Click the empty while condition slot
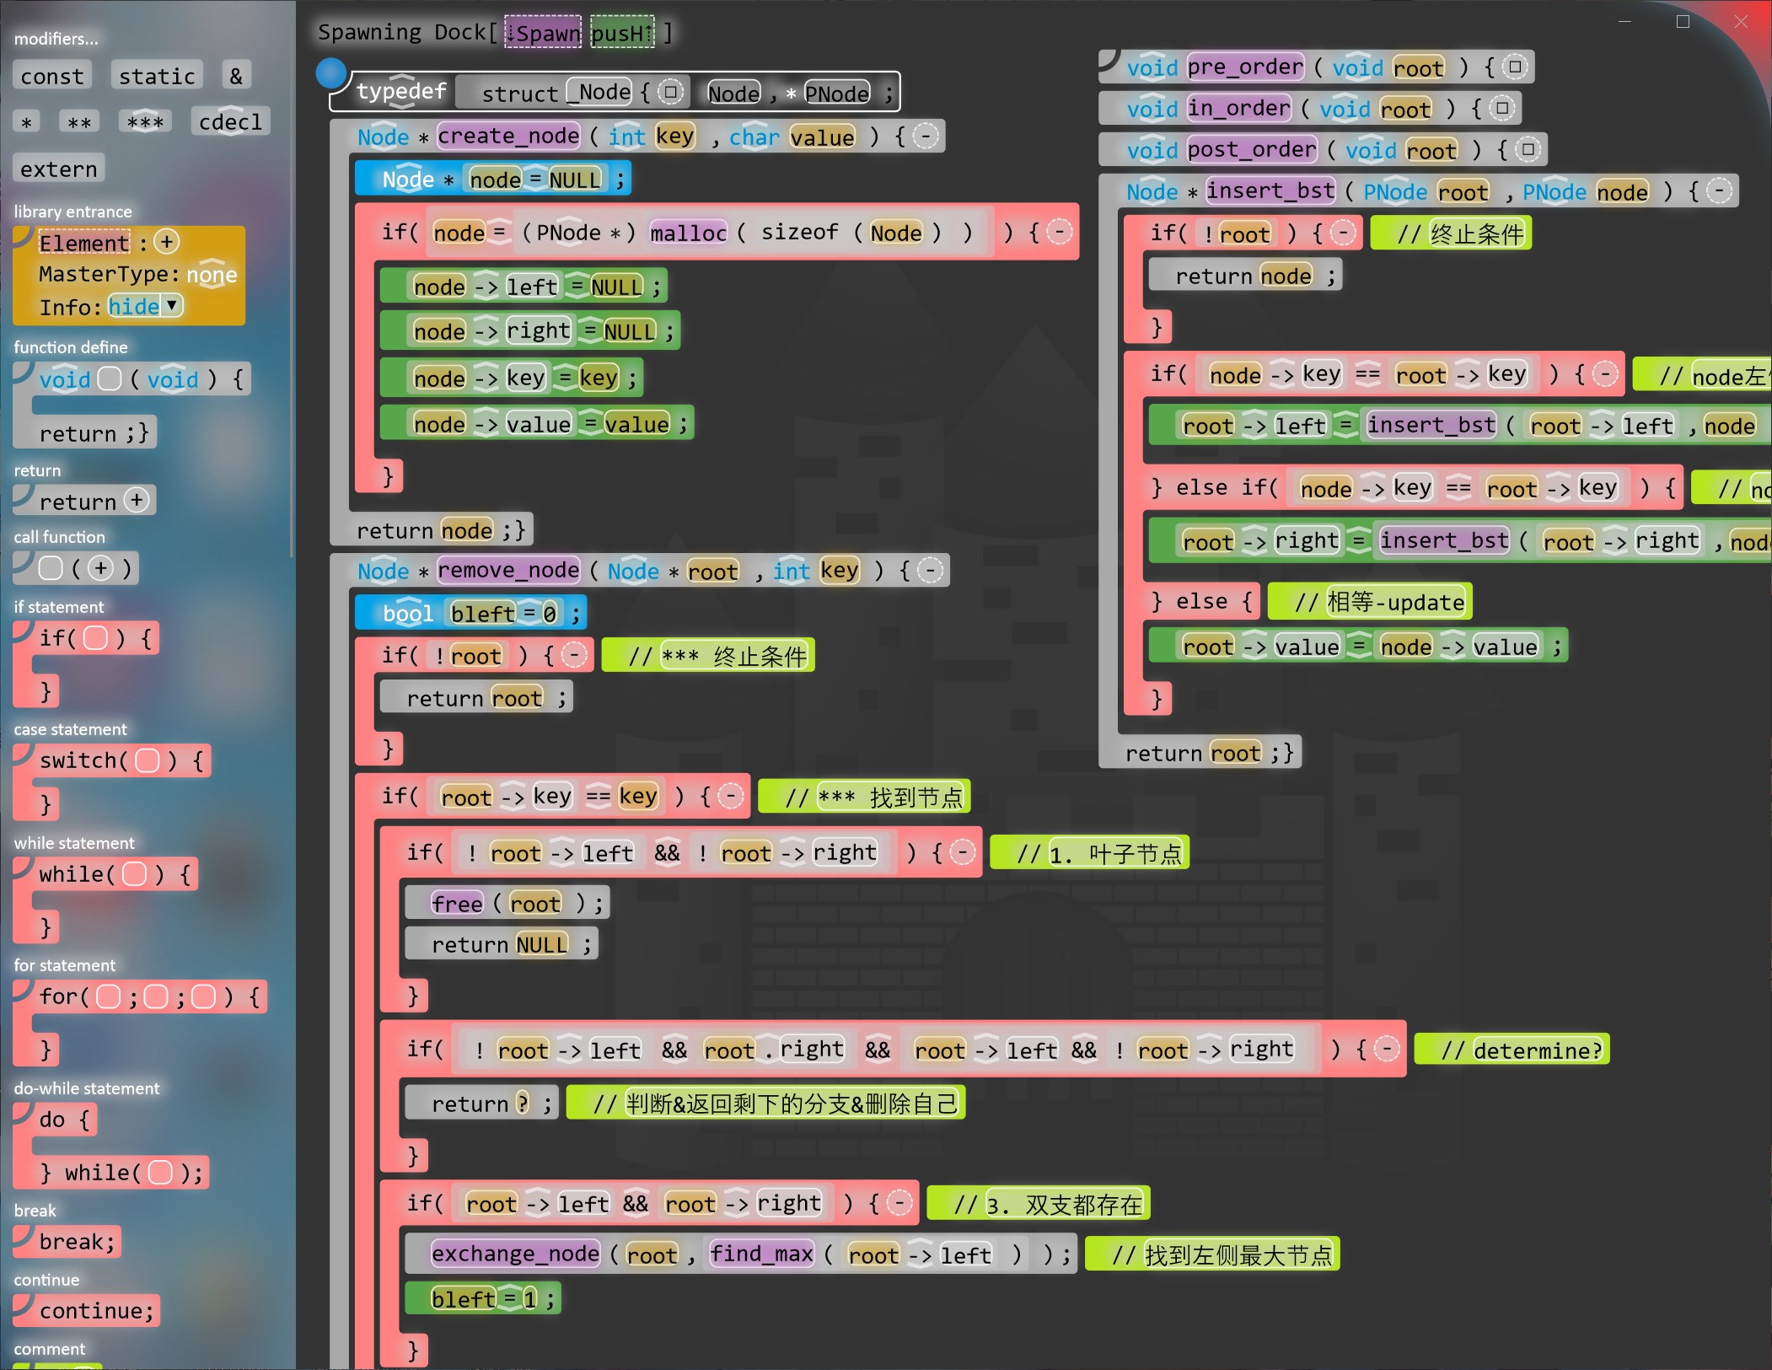 tap(134, 874)
